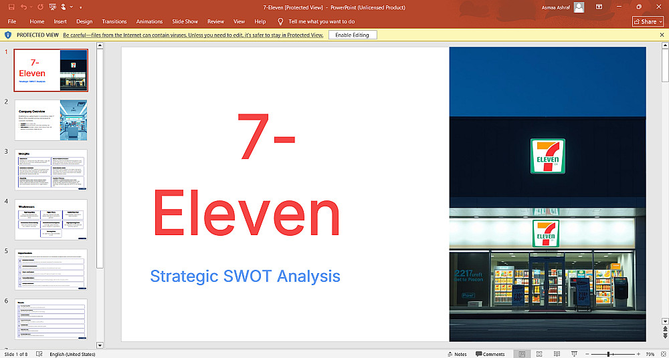This screenshot has width=669, height=358.
Task: Click the Redo/Repeat icon
Action: (x=41, y=7)
